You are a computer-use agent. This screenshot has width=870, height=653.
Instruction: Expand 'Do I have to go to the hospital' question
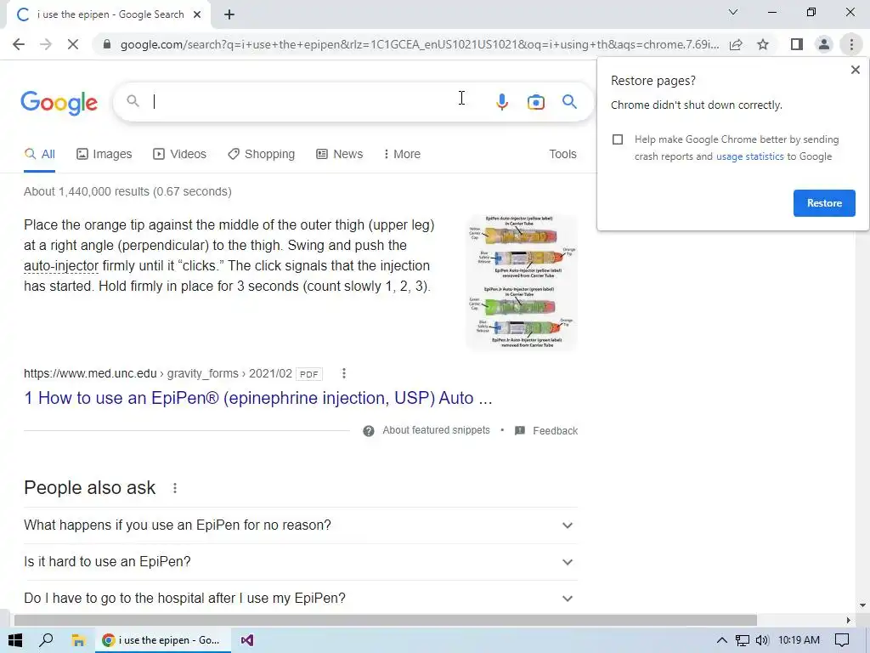click(301, 599)
